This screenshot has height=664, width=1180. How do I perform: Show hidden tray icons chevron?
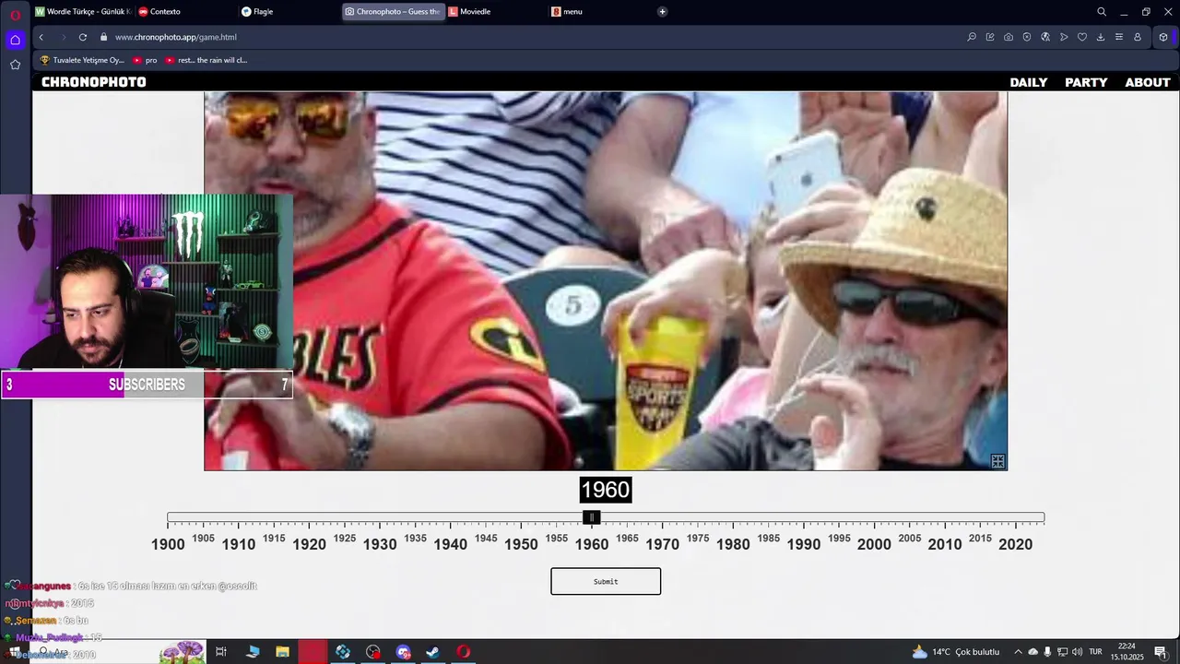1018,652
